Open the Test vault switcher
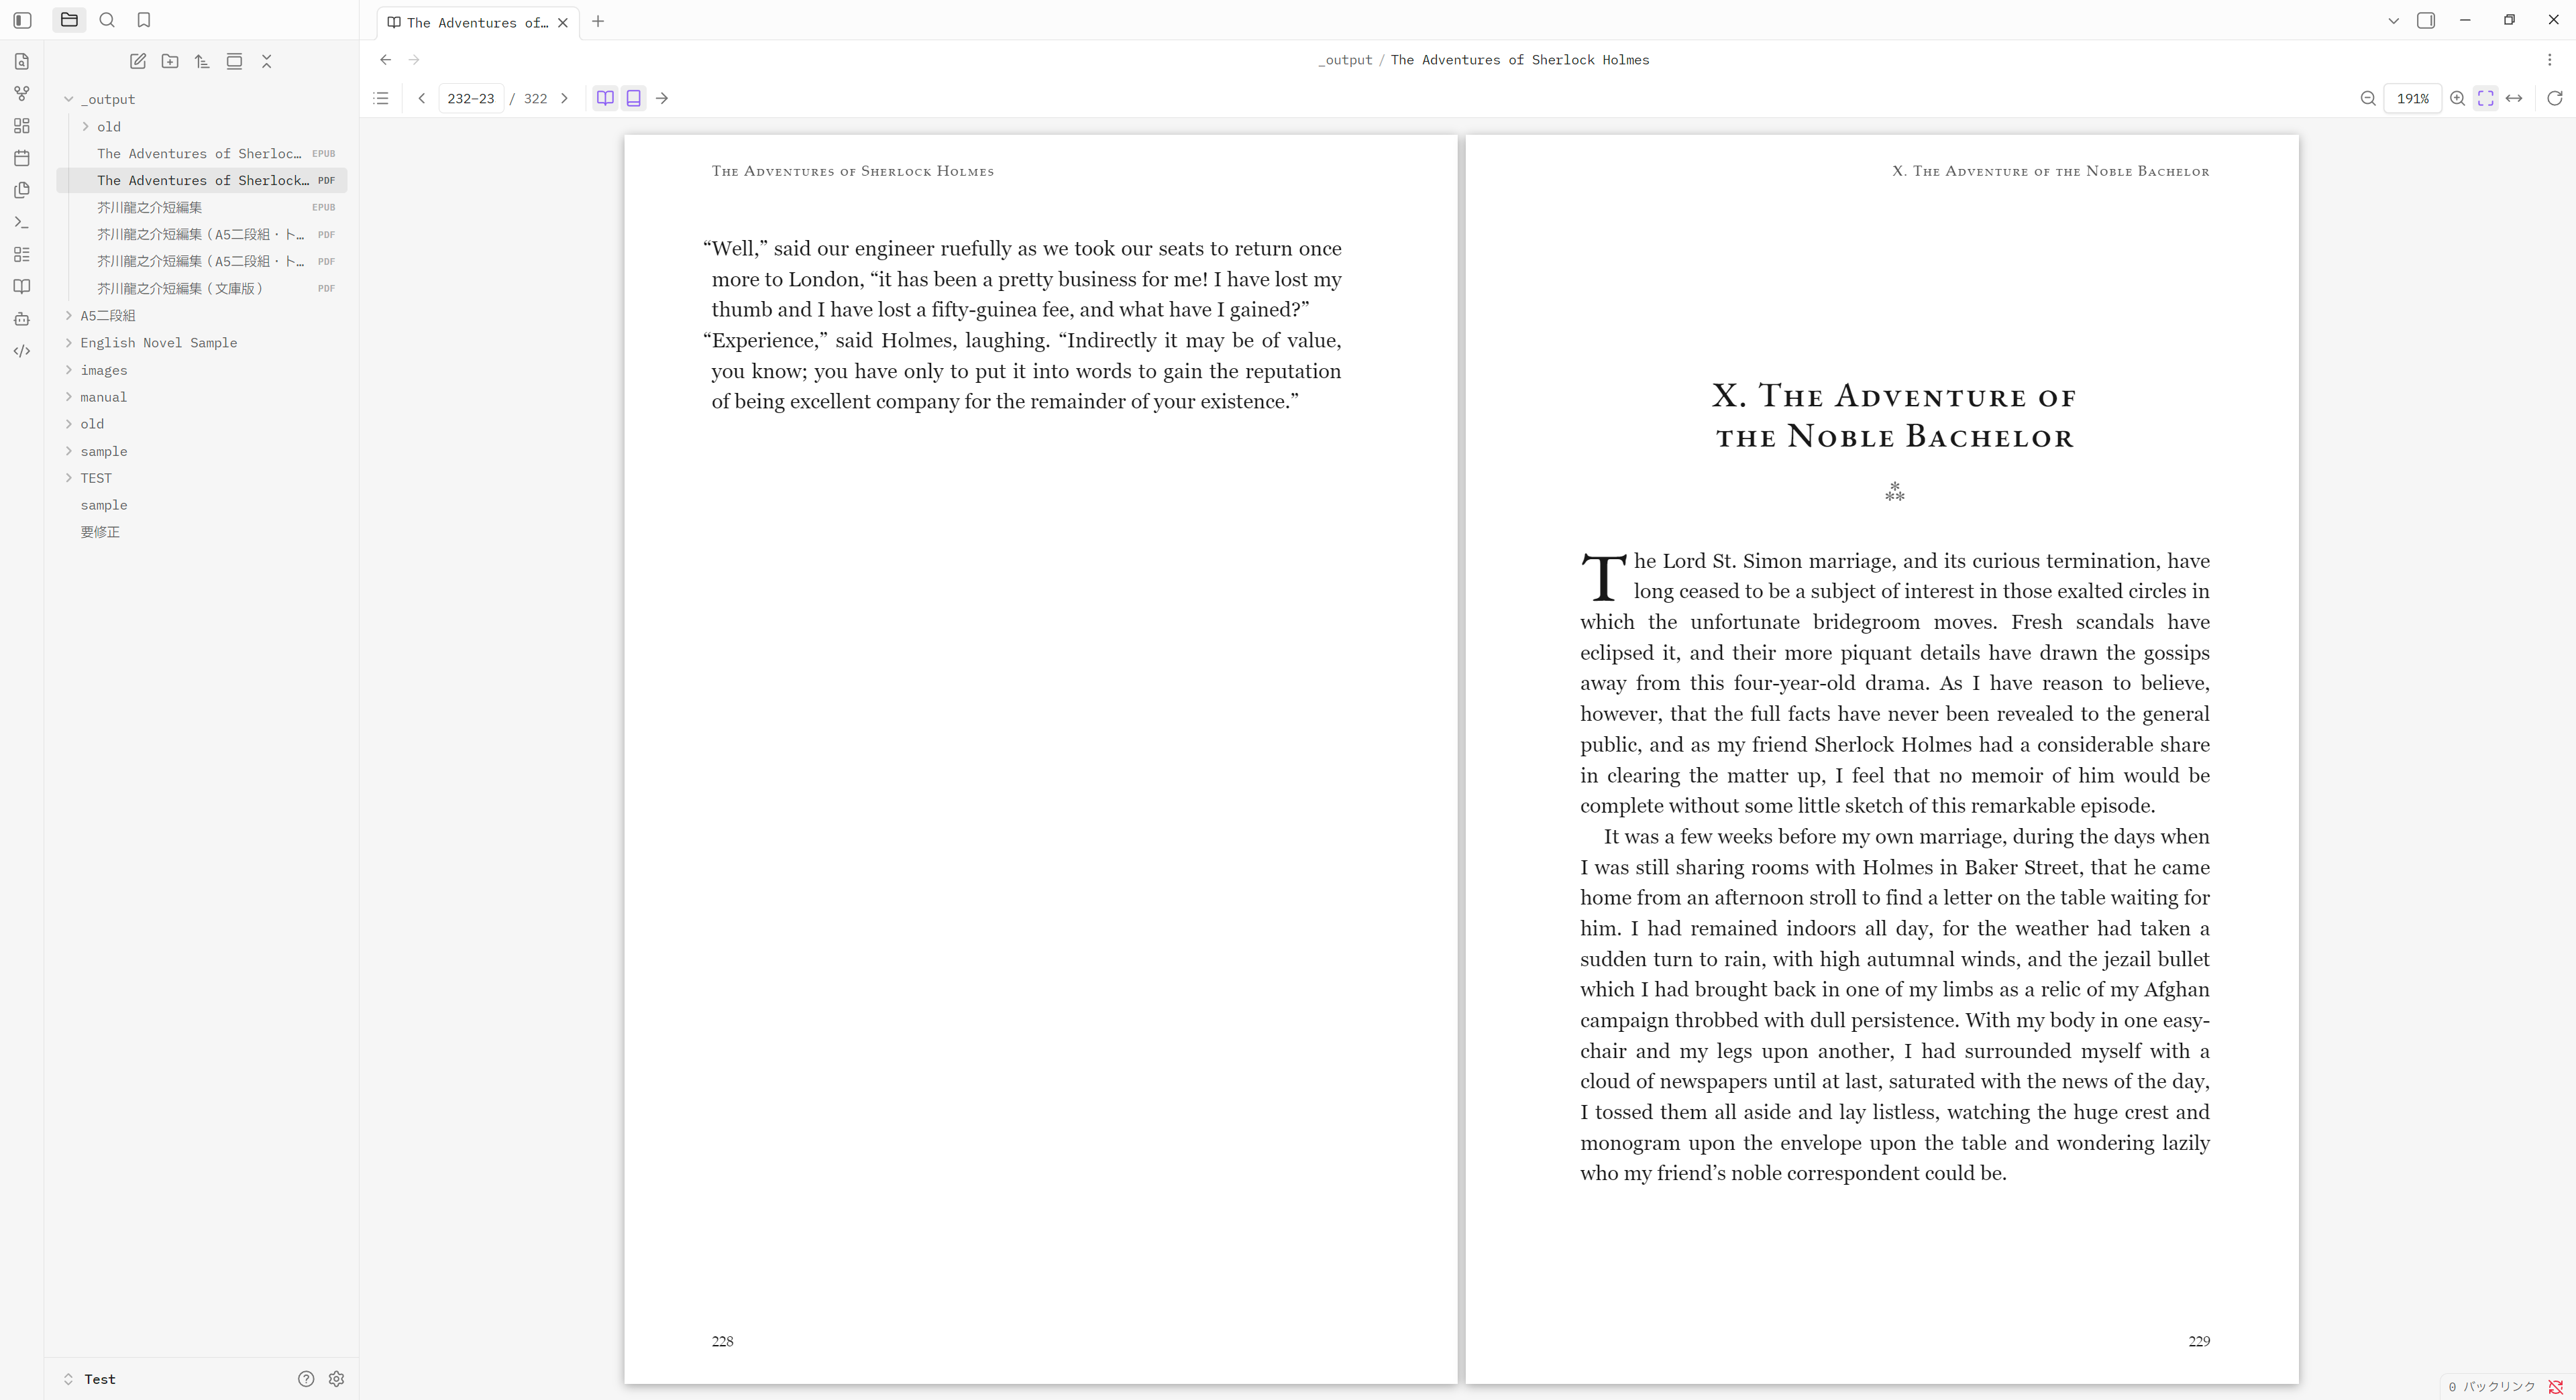This screenshot has height=1400, width=2576. tap(90, 1379)
